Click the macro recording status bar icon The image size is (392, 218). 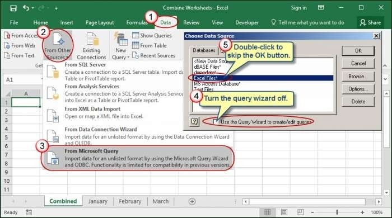click(x=29, y=212)
